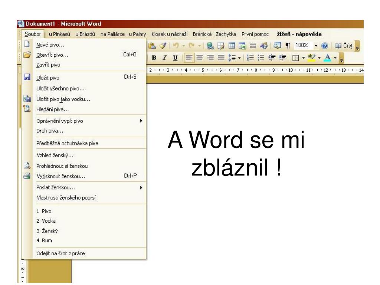Toggle Underline formatting
380x285 pixels.
pyautogui.click(x=175, y=58)
